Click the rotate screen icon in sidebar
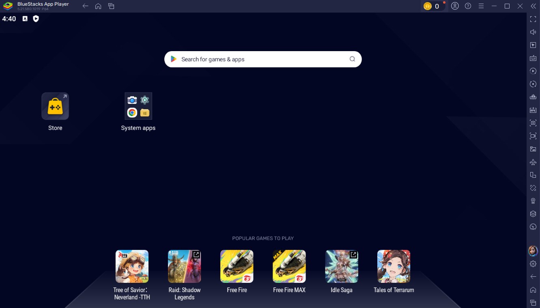540x308 pixels. pyautogui.click(x=533, y=175)
